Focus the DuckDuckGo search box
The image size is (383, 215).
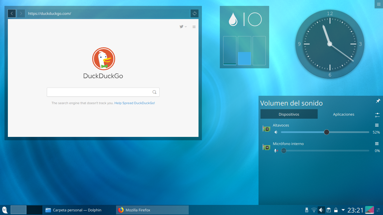click(103, 92)
